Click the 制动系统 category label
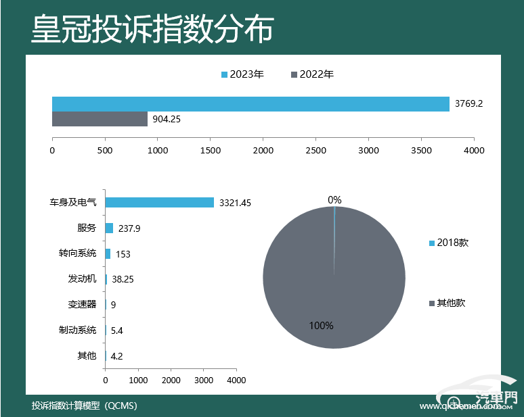 78,330
